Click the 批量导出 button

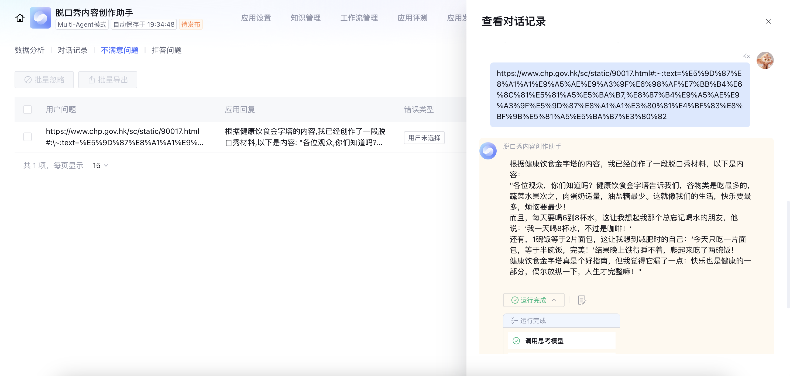point(108,80)
